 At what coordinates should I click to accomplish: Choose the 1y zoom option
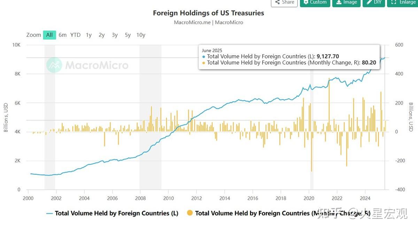[x=89, y=35]
